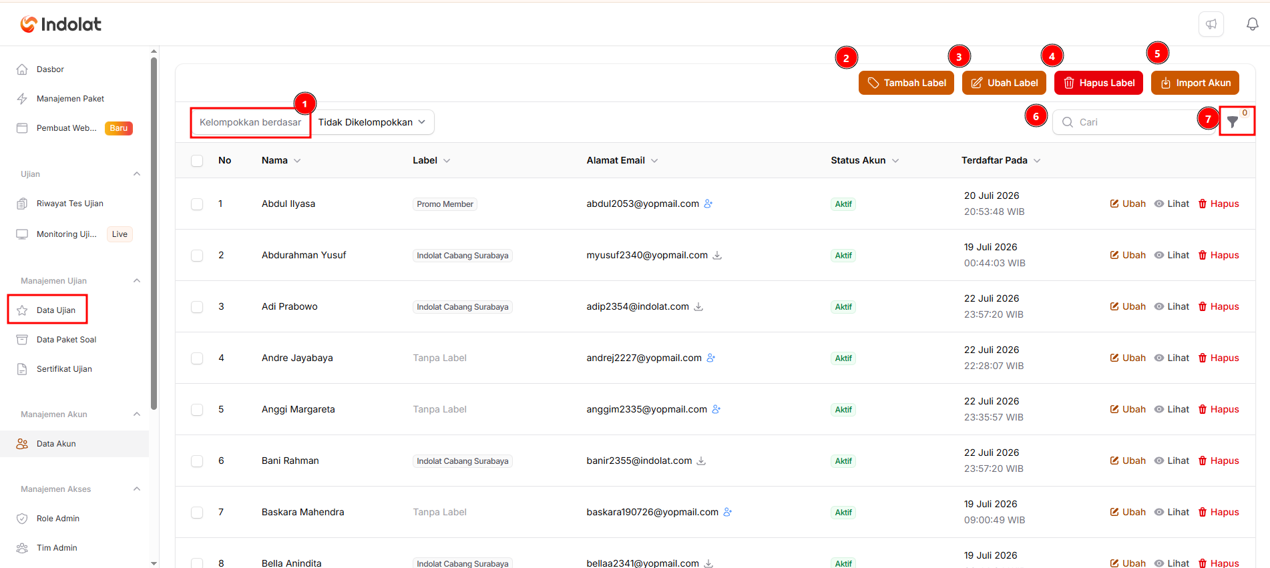This screenshot has width=1270, height=568.
Task: Open the Tidak Dikelompokkan dropdown
Action: click(x=372, y=122)
